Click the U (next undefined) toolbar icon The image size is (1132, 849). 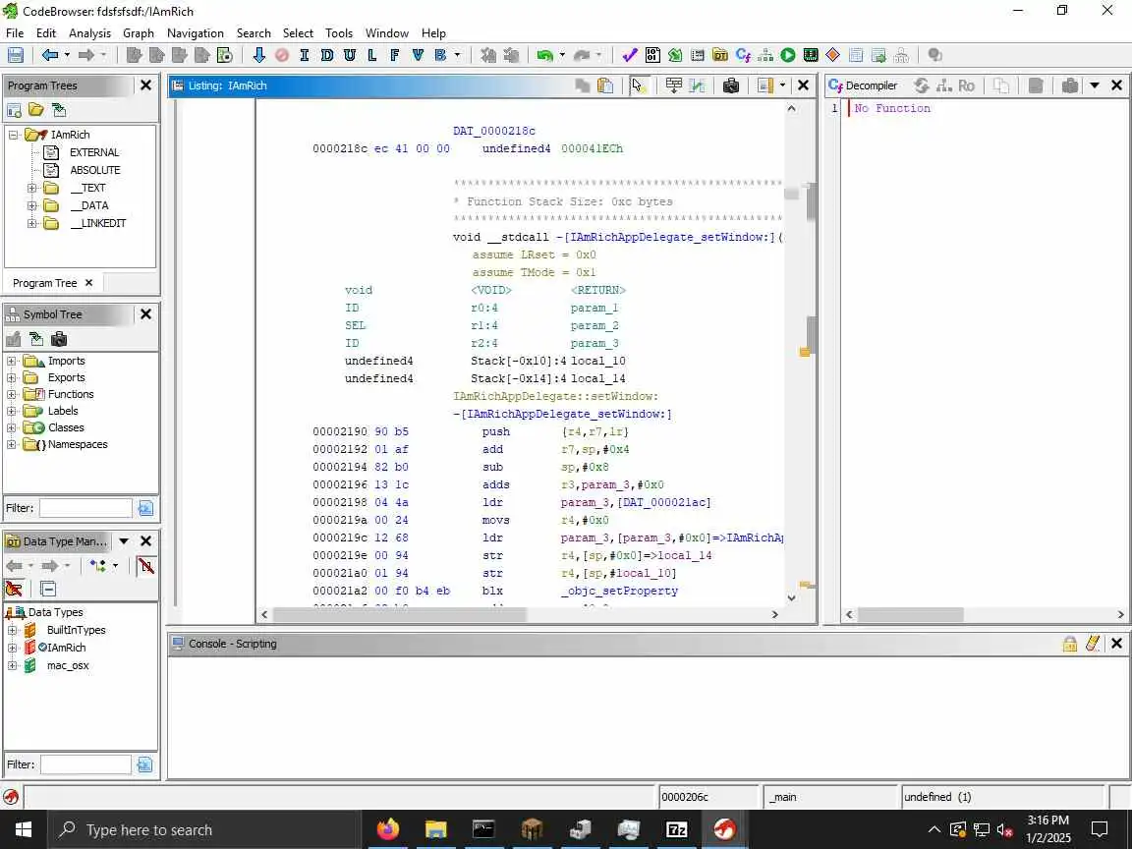tap(350, 55)
